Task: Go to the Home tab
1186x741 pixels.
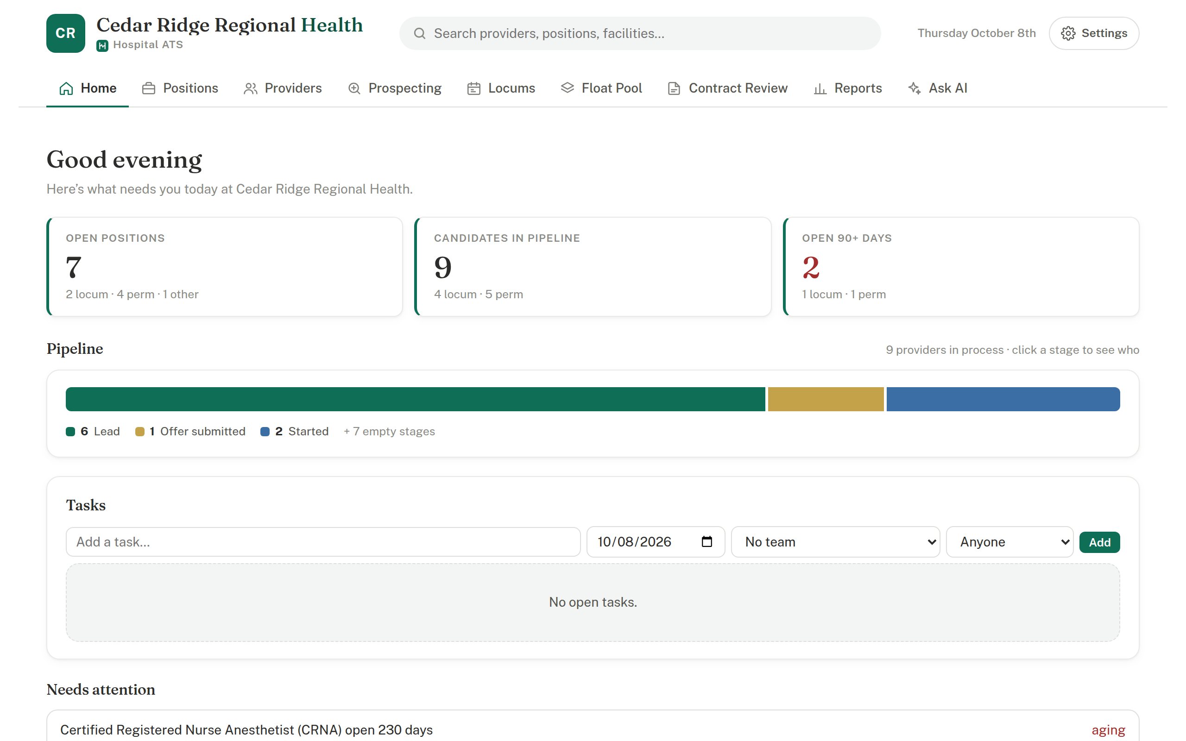Action: coord(88,88)
